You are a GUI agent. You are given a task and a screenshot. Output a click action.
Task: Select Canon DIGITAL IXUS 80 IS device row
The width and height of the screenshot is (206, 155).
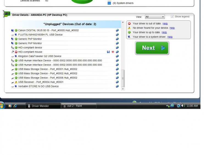65,30
